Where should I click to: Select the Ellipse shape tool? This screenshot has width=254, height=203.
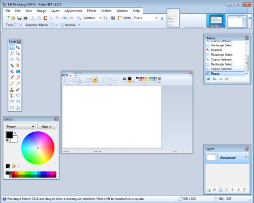(12, 108)
